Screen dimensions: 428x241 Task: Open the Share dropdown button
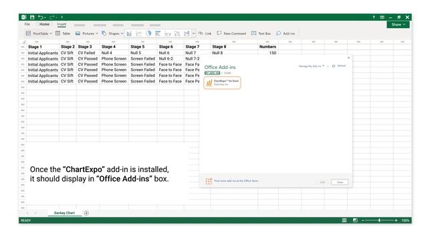click(x=398, y=25)
